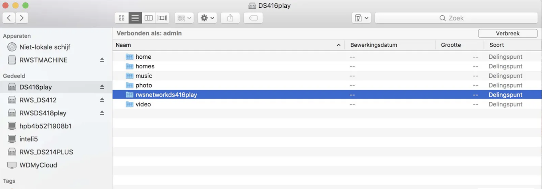Eject the RWS_DS412 server

[x=102, y=100]
